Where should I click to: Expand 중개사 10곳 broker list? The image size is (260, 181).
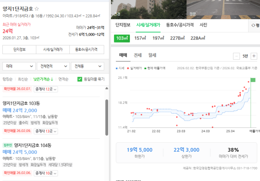click(x=46, y=173)
